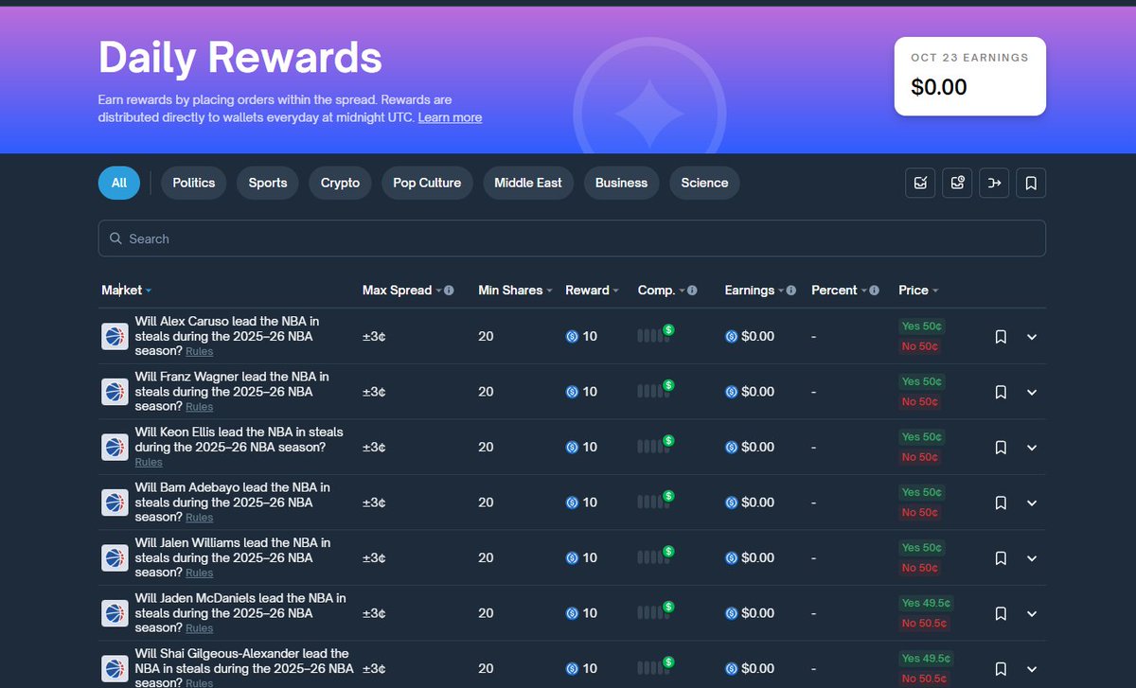Screen dimensions: 1136x688
Task: Bookmark the Franz Wagner steals market
Action: (x=1001, y=392)
